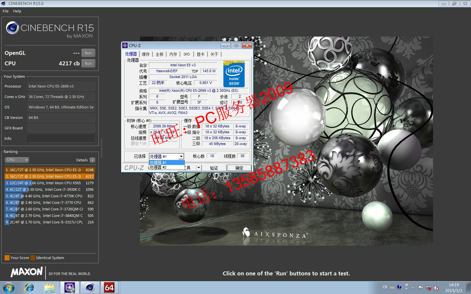Click the Show Desktop strip on the taskbar
471x294 pixels.
[x=469, y=288]
